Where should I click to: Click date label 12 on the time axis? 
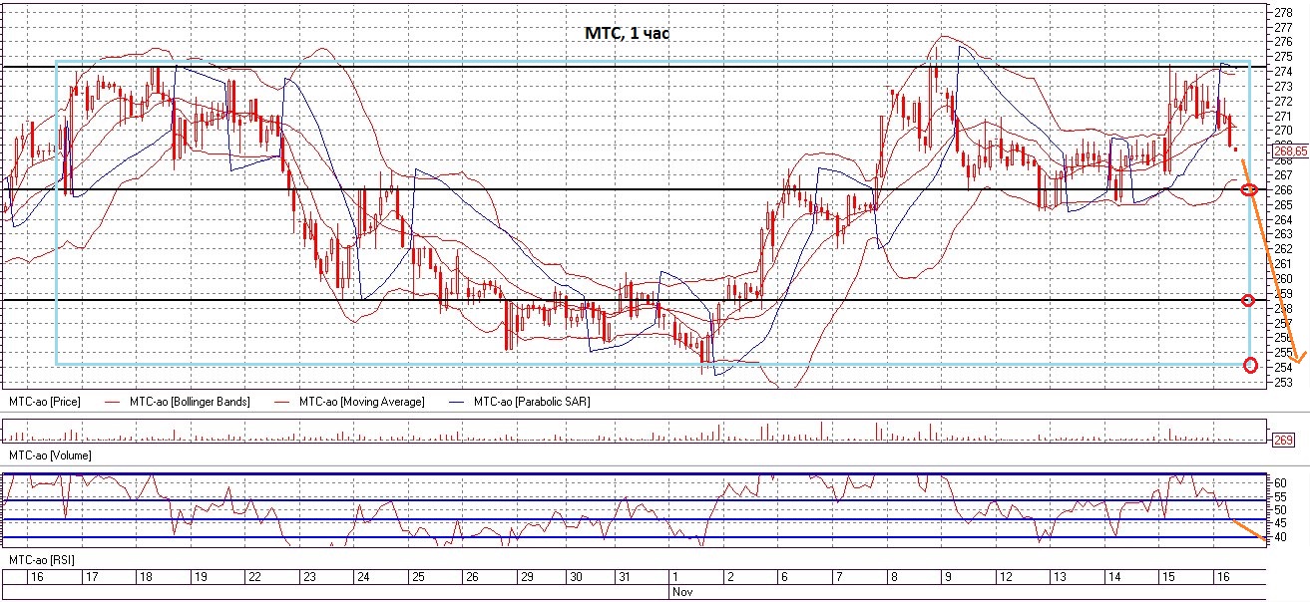1007,577
